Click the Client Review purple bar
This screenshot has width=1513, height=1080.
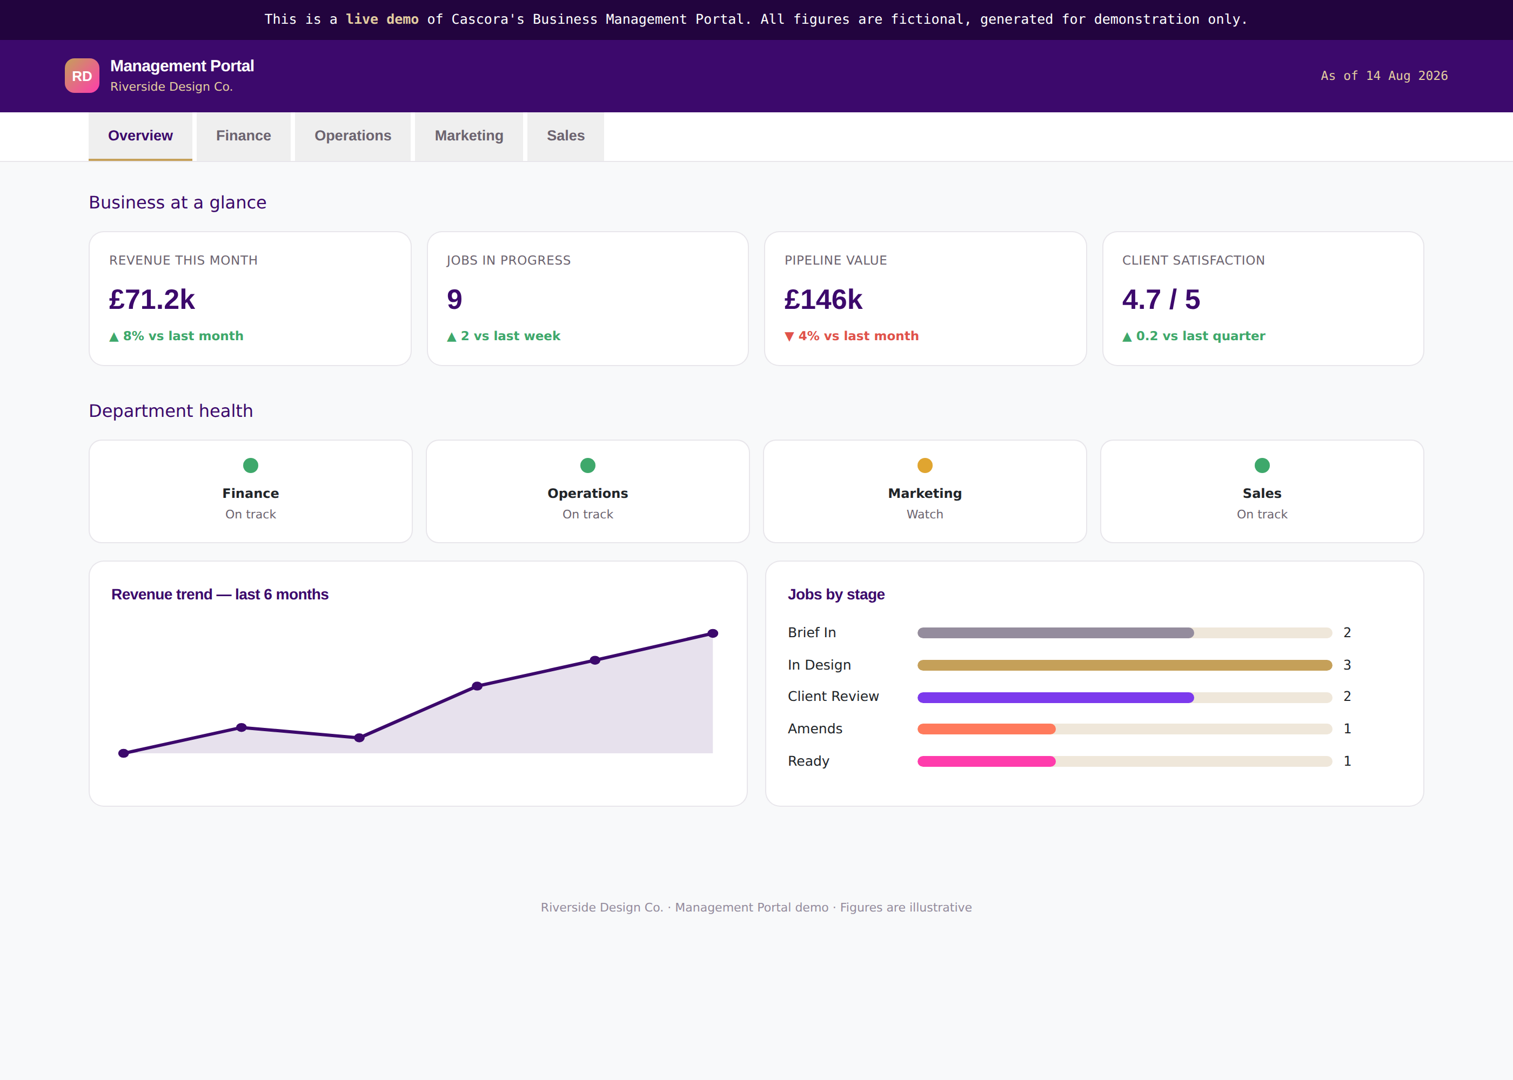[1055, 698]
